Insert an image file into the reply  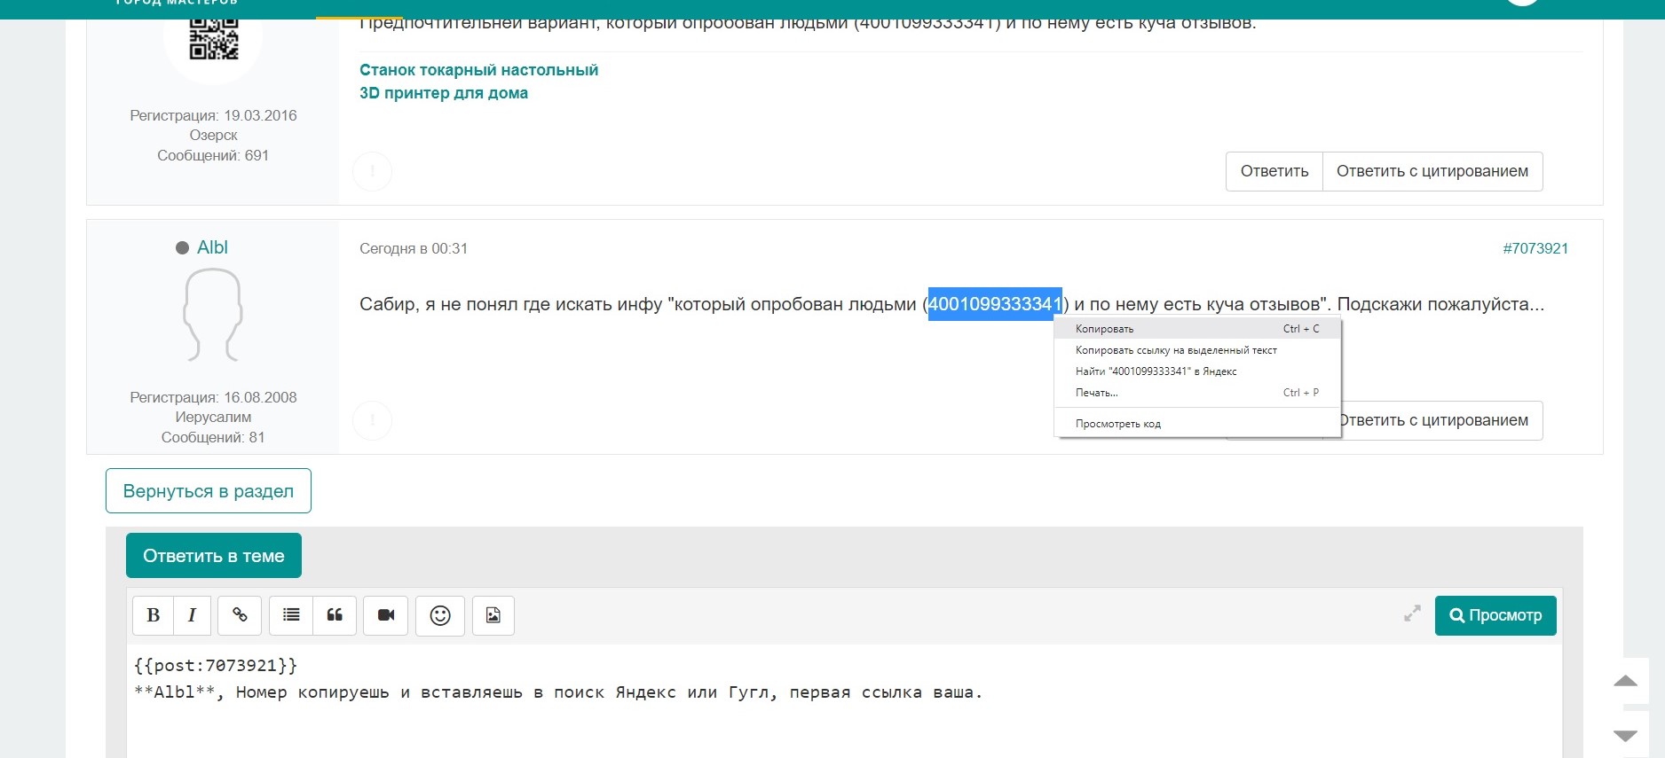coord(493,615)
